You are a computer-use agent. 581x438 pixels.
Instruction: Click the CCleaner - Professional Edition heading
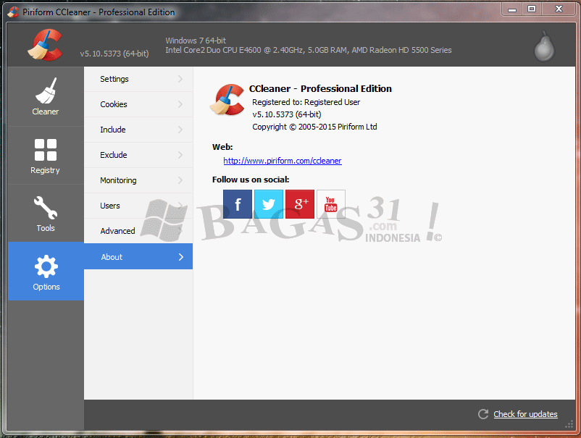320,89
